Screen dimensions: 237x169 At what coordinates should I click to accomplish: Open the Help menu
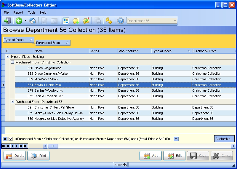tap(43, 12)
